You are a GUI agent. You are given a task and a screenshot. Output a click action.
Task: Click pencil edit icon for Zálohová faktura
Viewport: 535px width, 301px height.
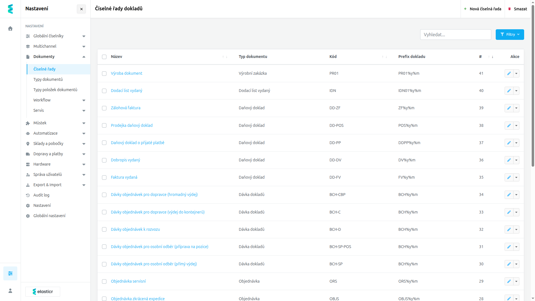[x=509, y=108]
